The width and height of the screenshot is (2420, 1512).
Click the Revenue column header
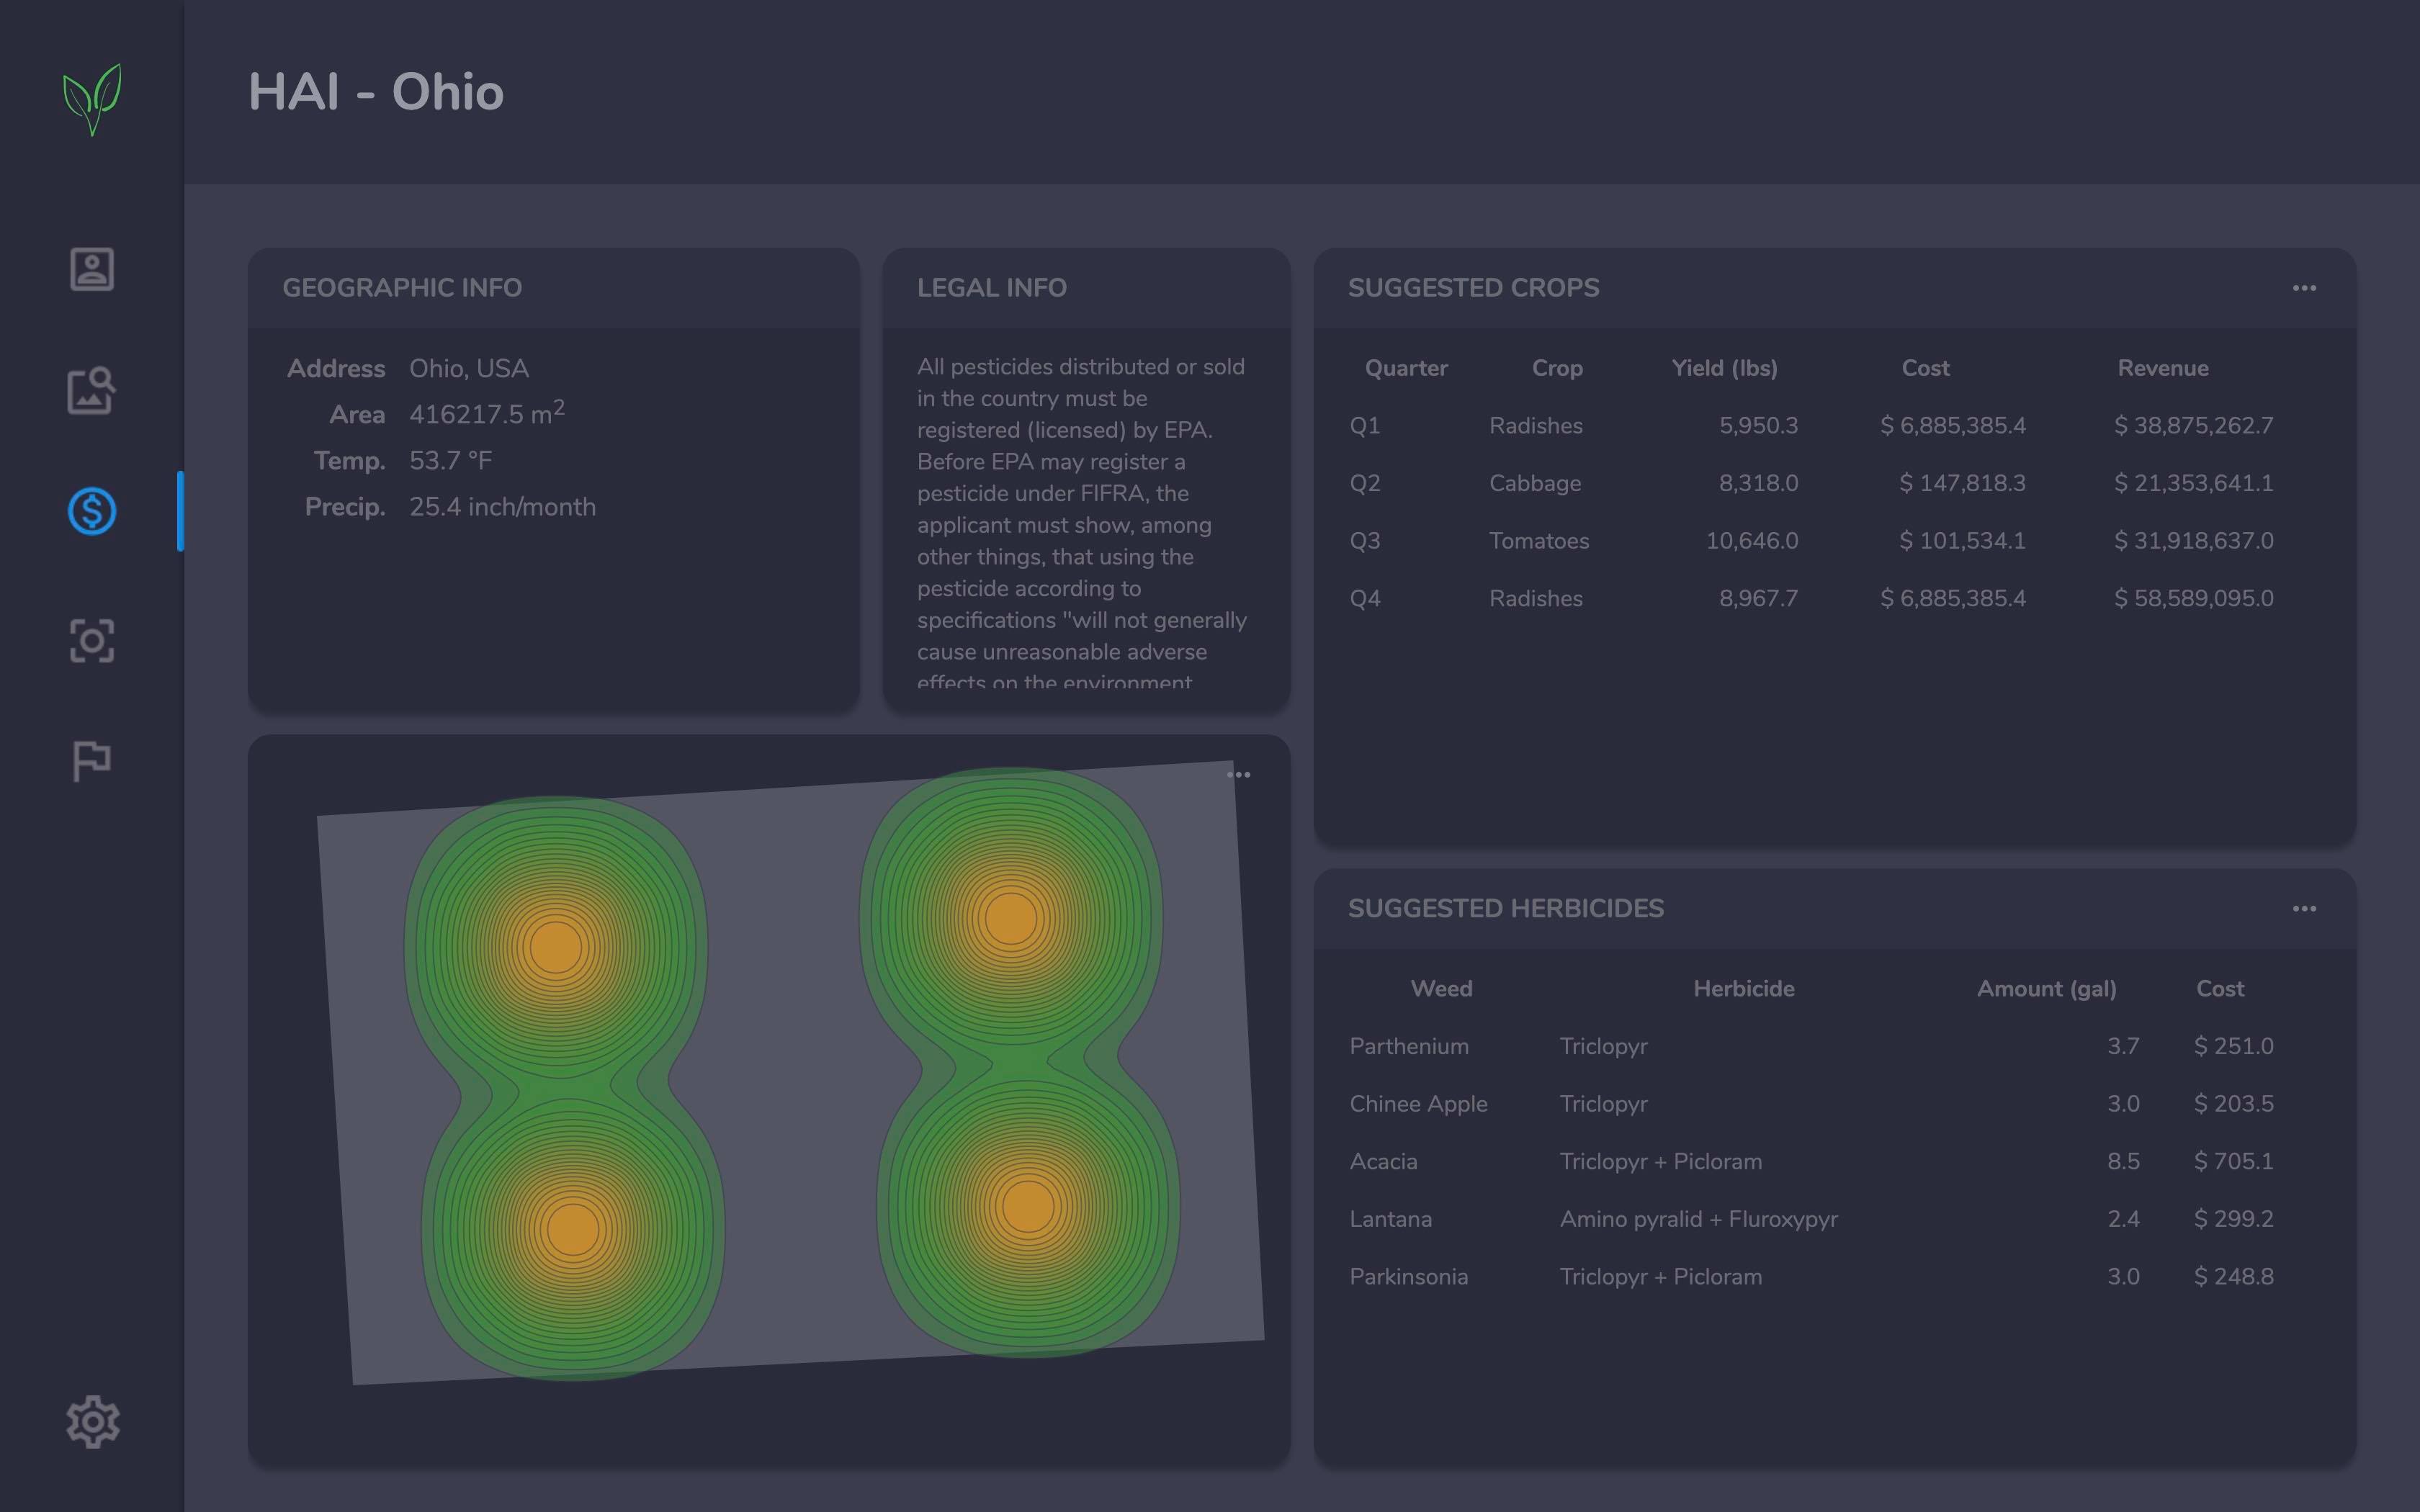tap(2162, 368)
